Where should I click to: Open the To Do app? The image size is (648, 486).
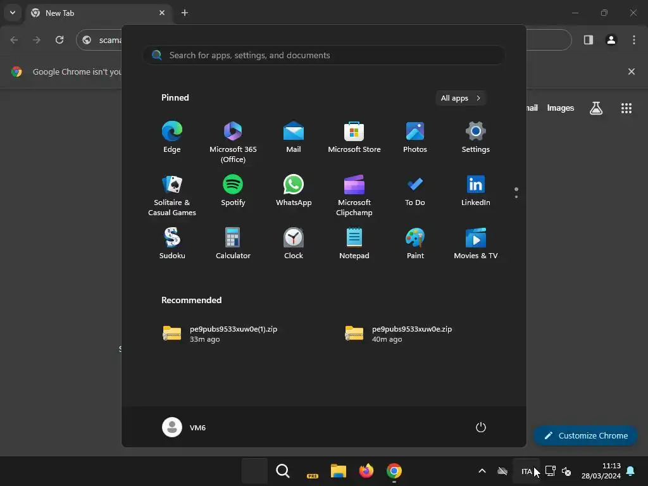point(415,190)
